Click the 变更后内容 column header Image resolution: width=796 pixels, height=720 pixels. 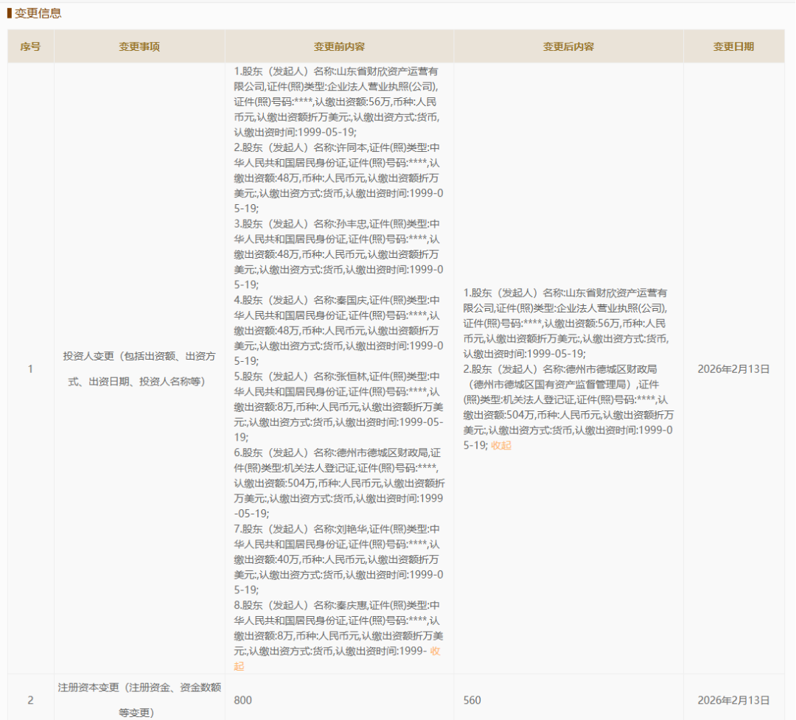coord(568,46)
